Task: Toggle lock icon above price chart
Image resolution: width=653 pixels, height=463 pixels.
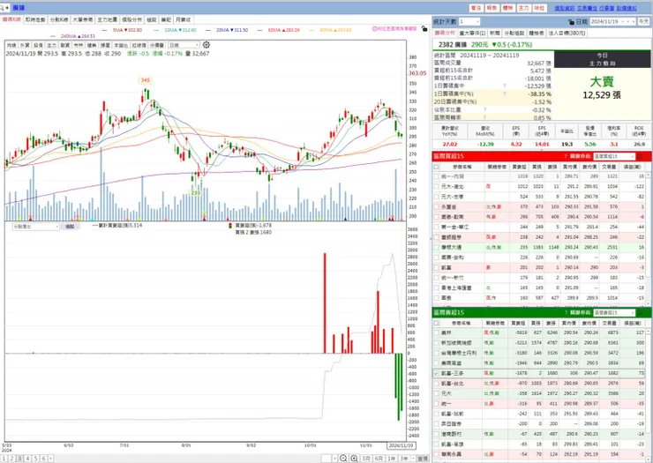Action: click(x=424, y=29)
